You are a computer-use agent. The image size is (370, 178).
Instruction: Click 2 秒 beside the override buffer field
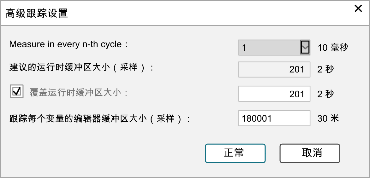coord(325,94)
